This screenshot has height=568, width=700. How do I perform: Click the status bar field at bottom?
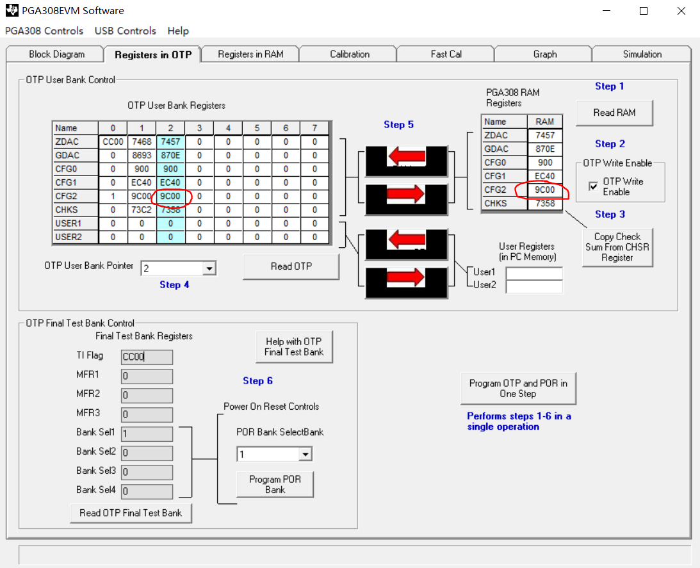tap(354, 555)
